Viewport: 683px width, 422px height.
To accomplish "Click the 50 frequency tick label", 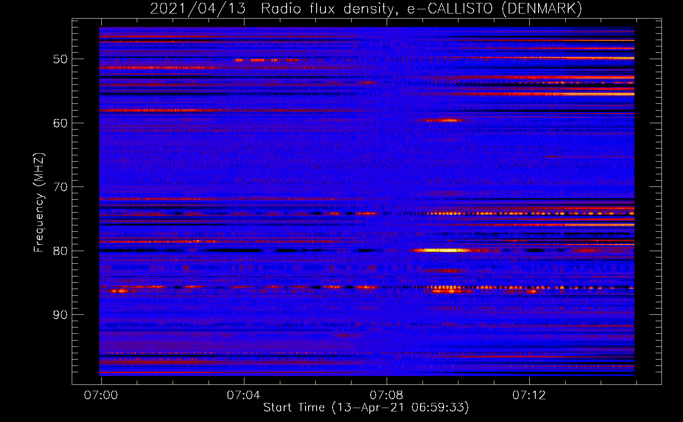I will click(x=60, y=59).
